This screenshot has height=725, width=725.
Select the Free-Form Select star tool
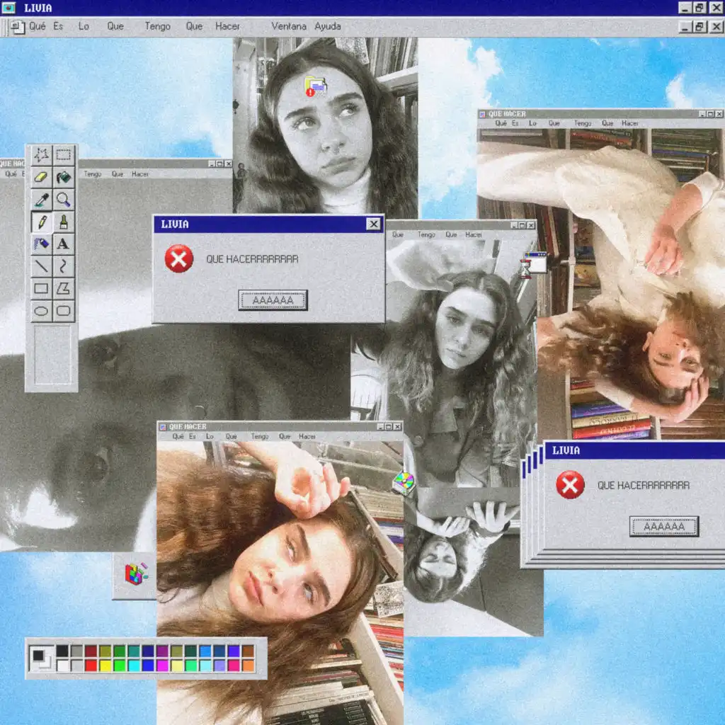[x=41, y=155]
